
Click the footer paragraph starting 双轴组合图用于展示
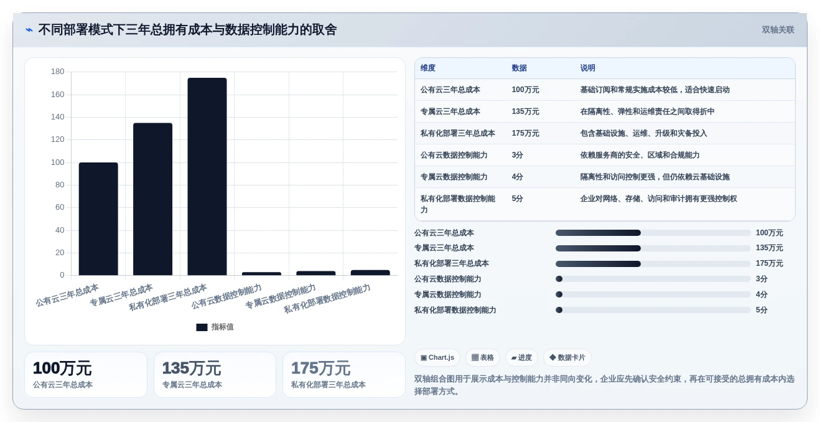coord(604,385)
